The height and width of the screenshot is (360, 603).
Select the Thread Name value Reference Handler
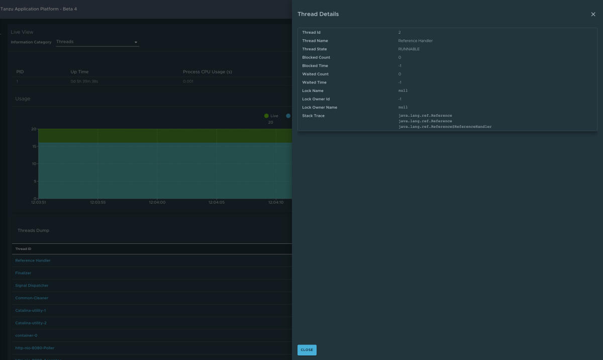click(416, 41)
